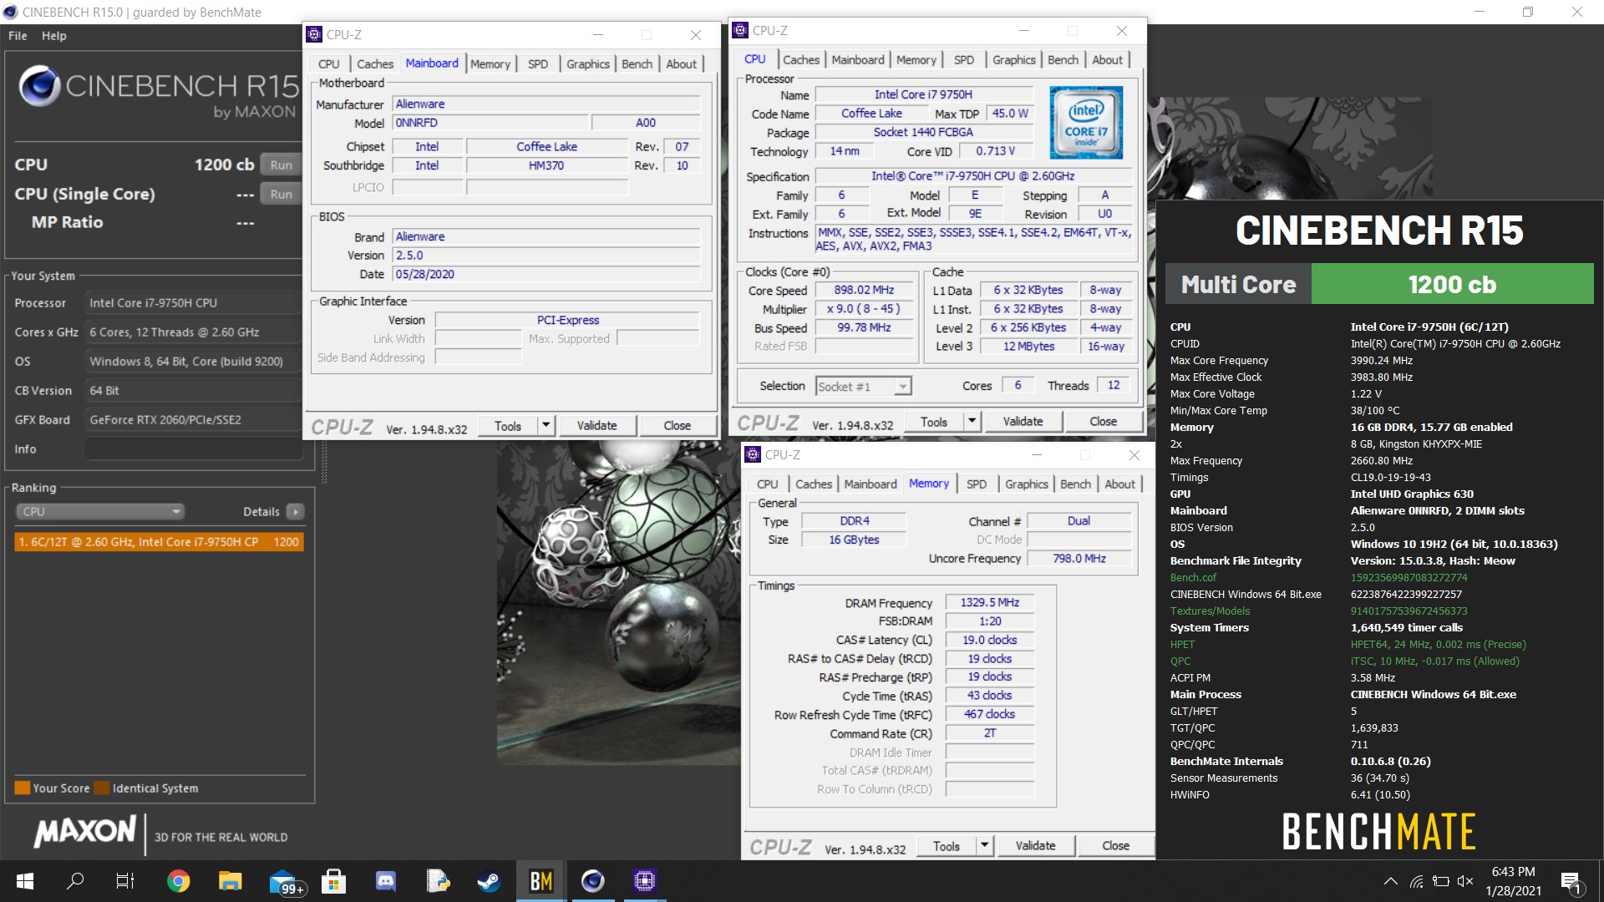Expand Tools dropdown arrow in CPU tab CPU-Z window

pyautogui.click(x=972, y=422)
